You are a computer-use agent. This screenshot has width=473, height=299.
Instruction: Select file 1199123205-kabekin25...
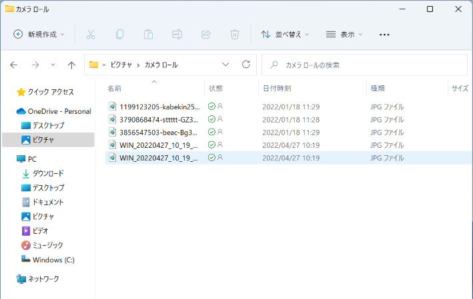click(159, 107)
